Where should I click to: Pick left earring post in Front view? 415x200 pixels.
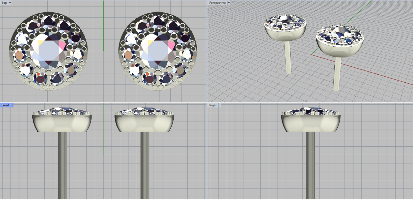(63, 166)
